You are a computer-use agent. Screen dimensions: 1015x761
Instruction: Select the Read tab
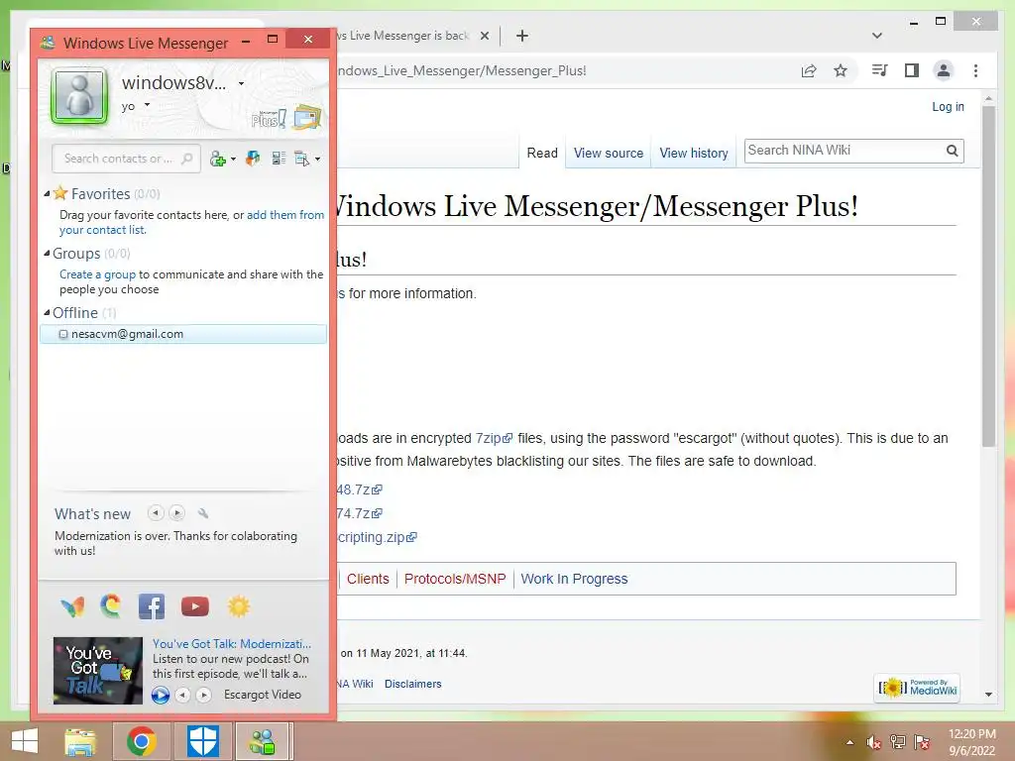coord(542,154)
